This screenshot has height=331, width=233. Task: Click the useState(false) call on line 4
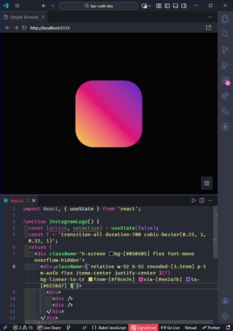pos(134,228)
